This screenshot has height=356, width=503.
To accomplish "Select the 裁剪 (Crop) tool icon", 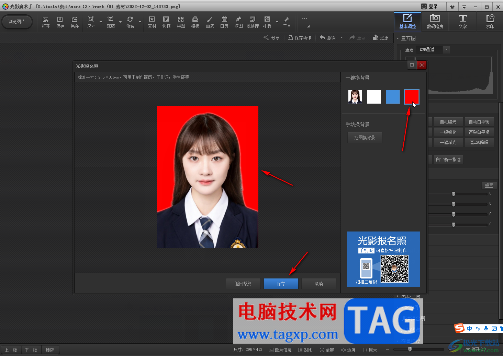I will (x=110, y=22).
